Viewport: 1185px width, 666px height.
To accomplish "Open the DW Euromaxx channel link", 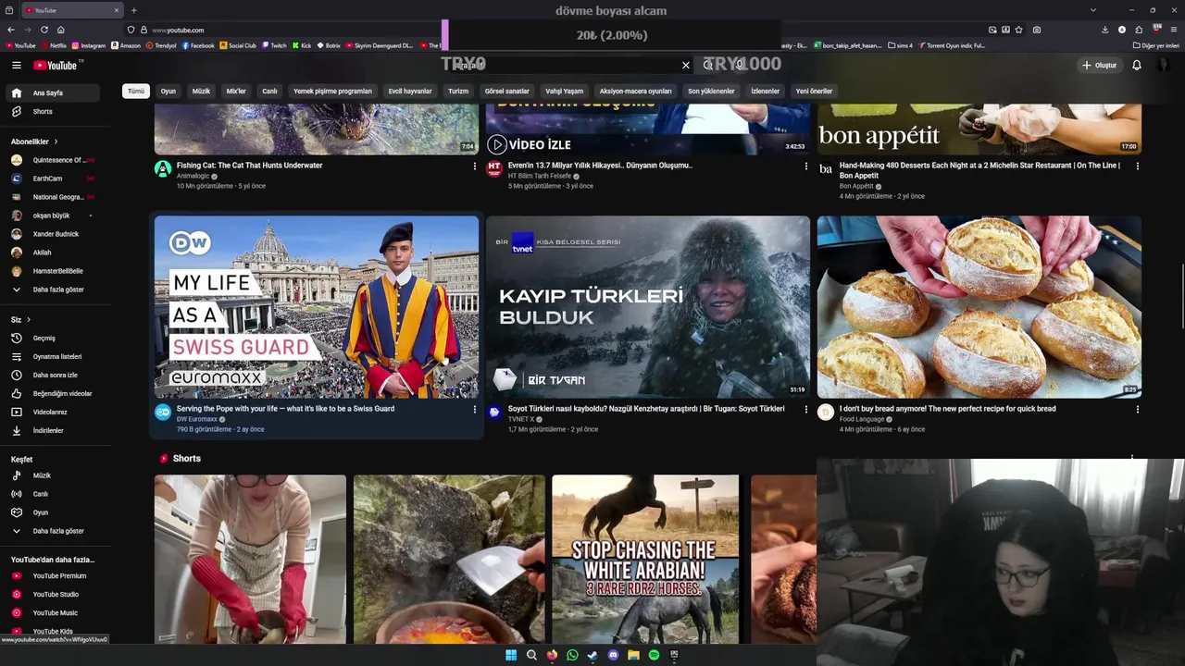I will coord(197,419).
